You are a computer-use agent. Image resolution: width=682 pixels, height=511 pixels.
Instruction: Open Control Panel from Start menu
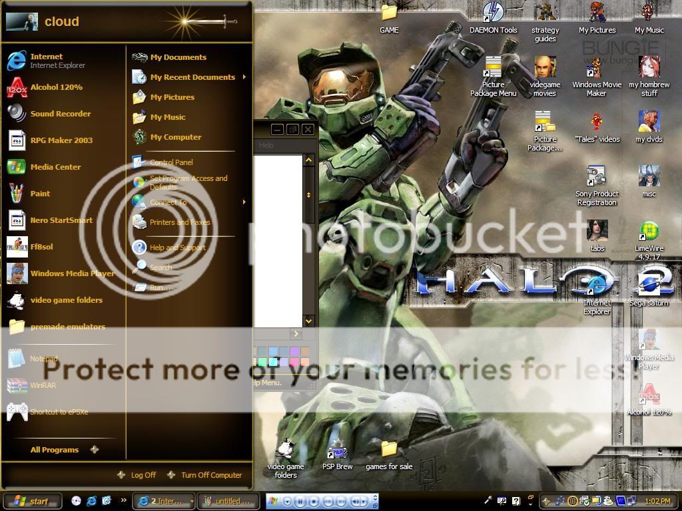tap(170, 162)
